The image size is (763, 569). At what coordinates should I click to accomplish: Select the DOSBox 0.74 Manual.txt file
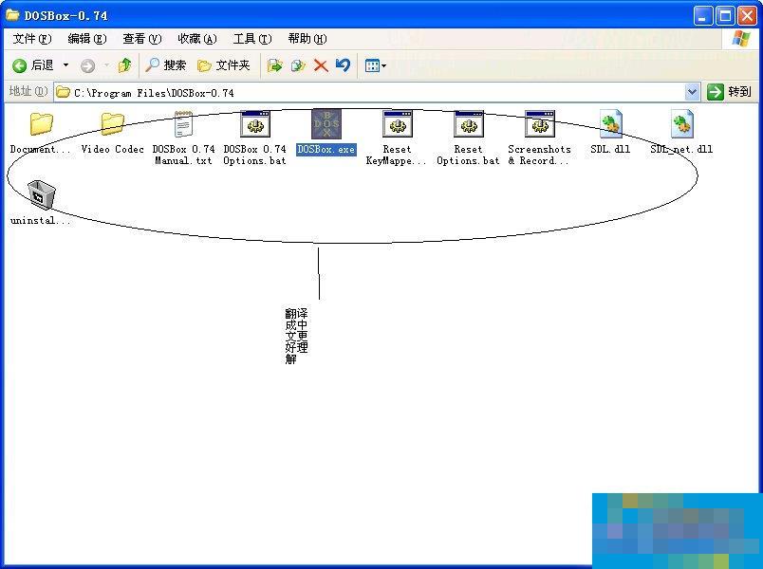coord(183,126)
